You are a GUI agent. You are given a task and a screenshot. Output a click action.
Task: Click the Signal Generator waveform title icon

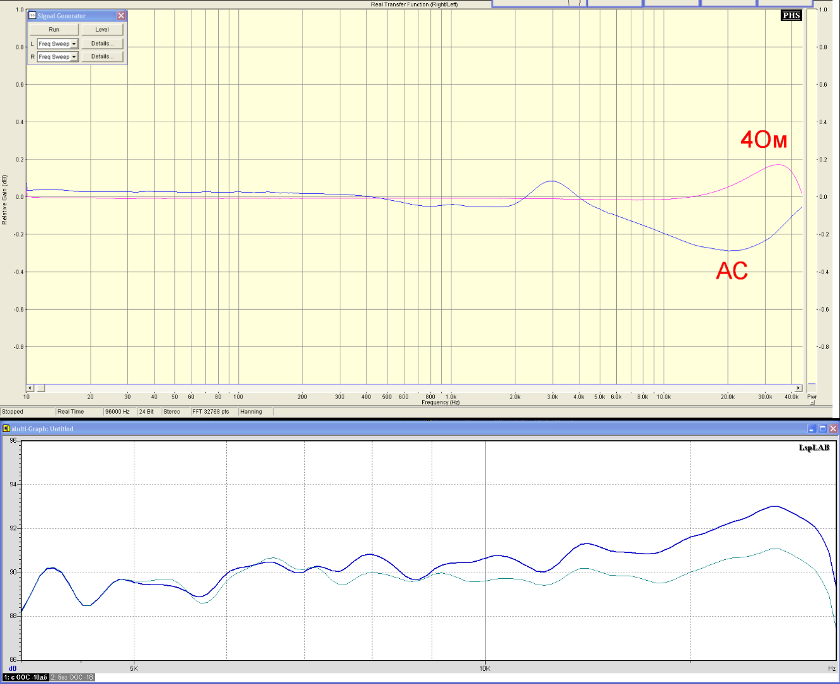32,16
